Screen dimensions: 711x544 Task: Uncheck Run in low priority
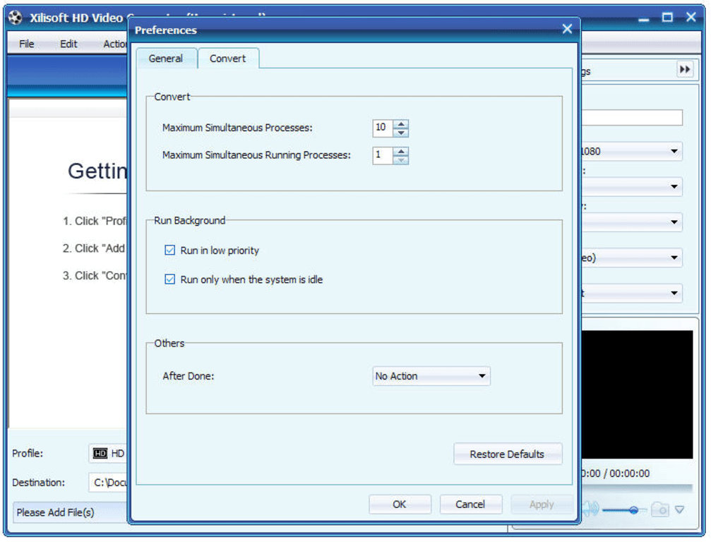pos(169,250)
